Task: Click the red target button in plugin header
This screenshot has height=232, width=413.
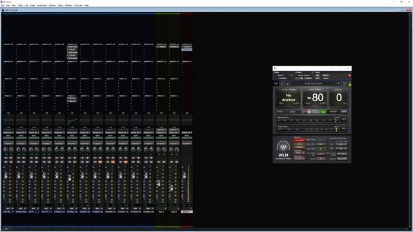Action: click(349, 75)
